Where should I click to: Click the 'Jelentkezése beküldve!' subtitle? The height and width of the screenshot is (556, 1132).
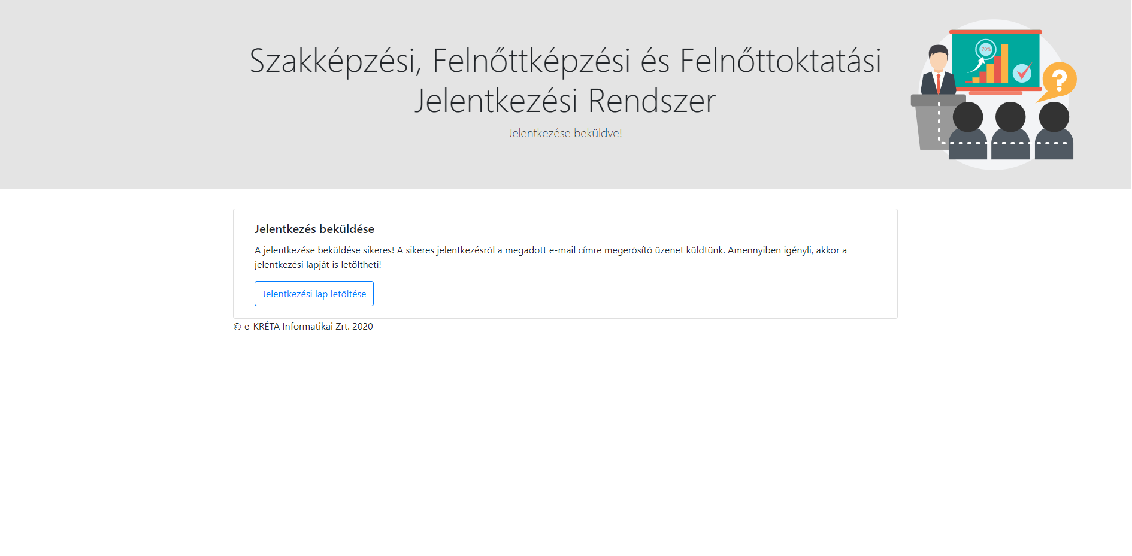coord(565,133)
